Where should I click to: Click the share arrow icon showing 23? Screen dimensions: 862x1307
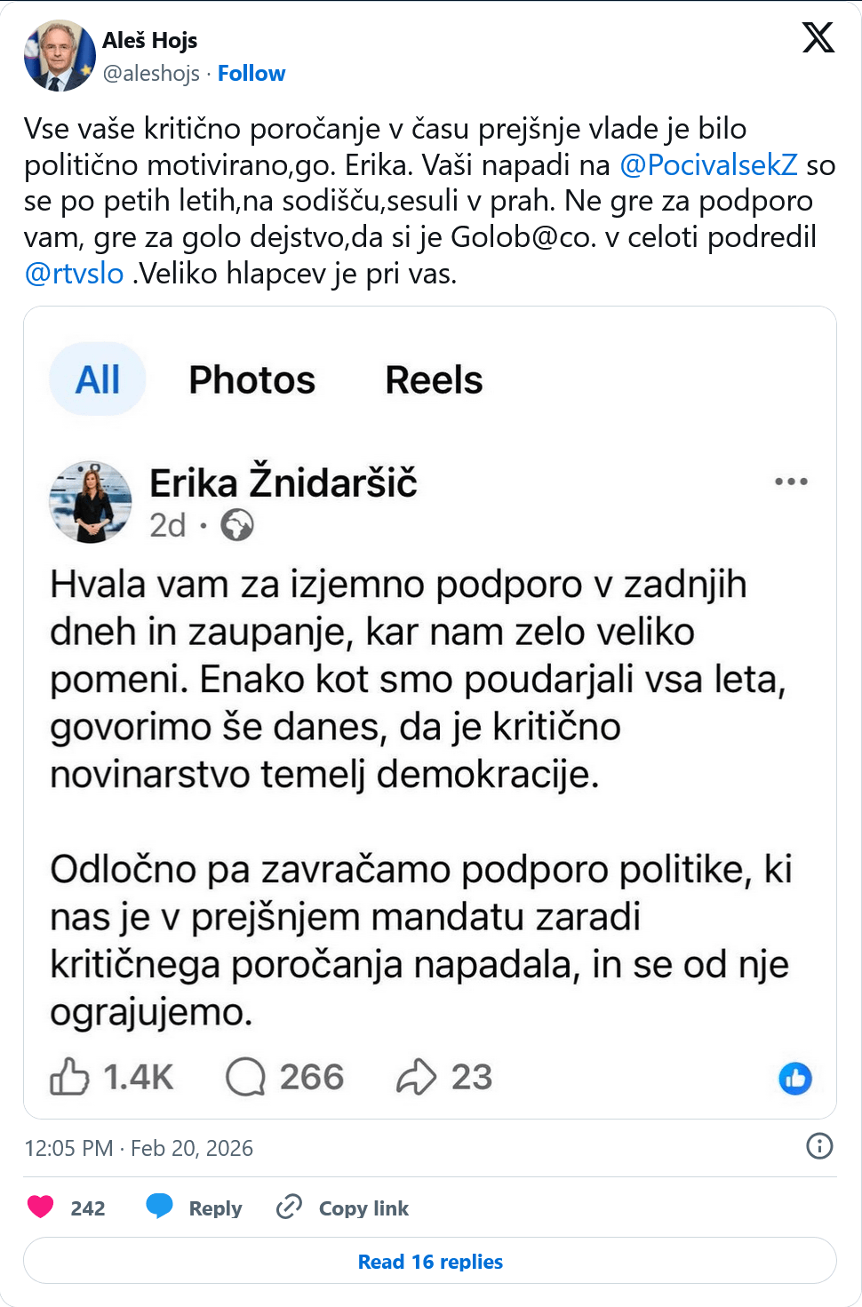point(416,1077)
